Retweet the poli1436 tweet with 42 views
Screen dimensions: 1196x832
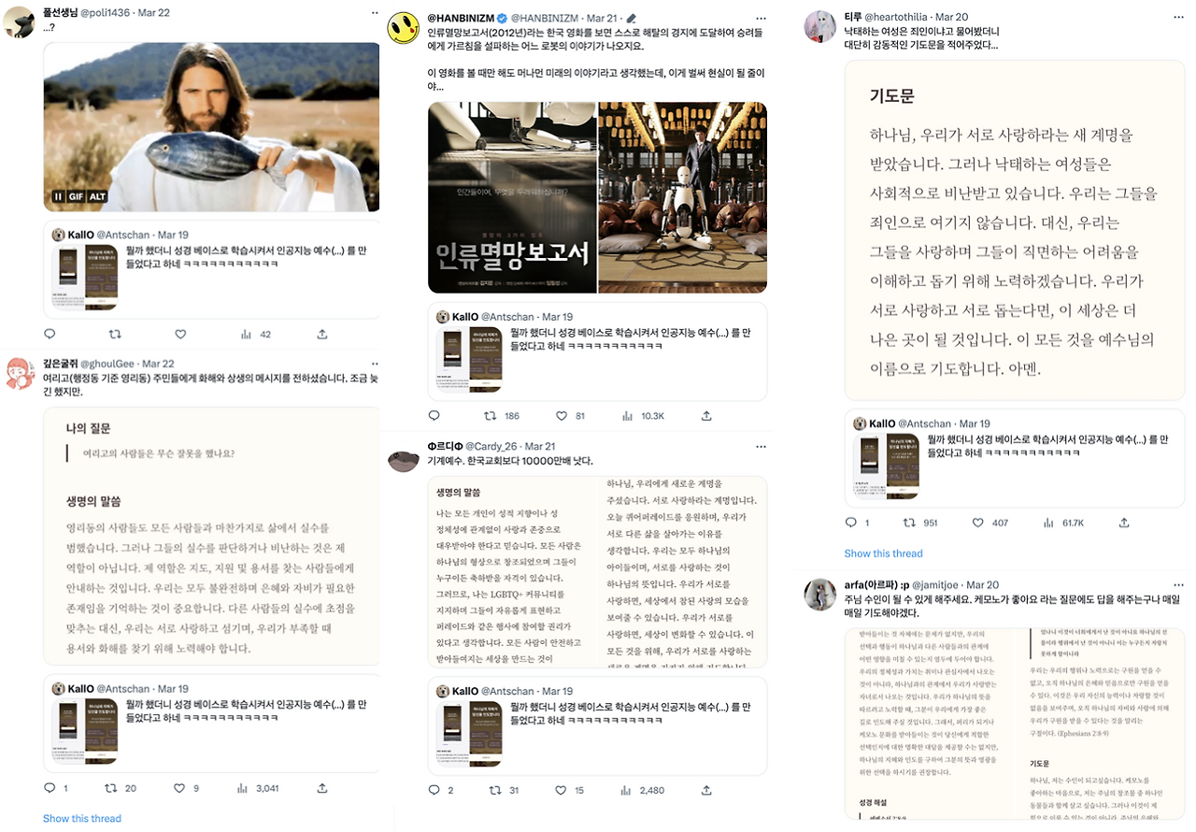(115, 334)
